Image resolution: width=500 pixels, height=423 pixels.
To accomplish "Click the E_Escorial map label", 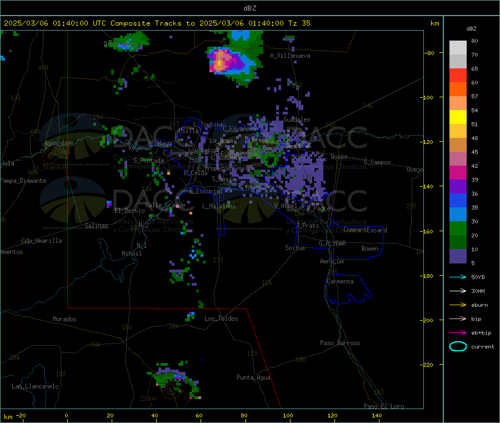I will pos(206,191).
